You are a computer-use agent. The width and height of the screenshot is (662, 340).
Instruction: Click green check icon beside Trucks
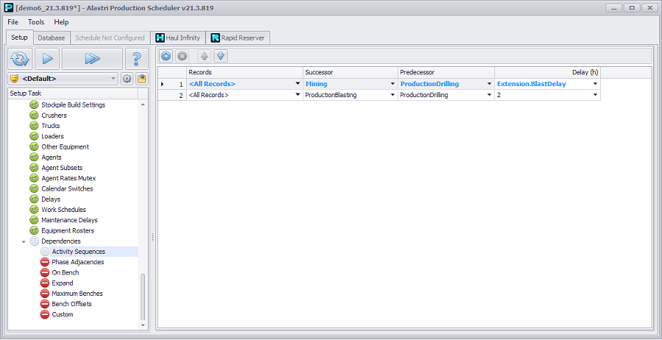click(34, 126)
